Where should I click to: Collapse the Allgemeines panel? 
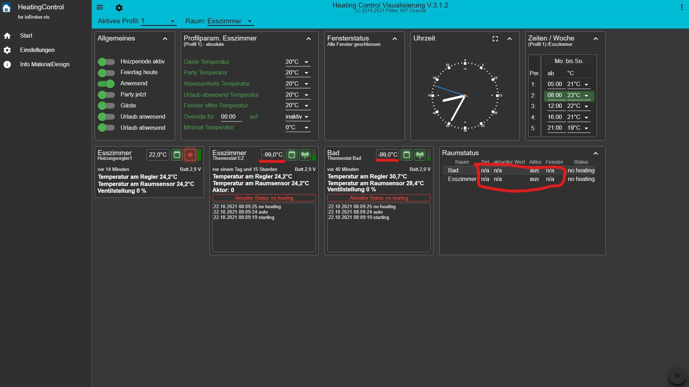[165, 39]
